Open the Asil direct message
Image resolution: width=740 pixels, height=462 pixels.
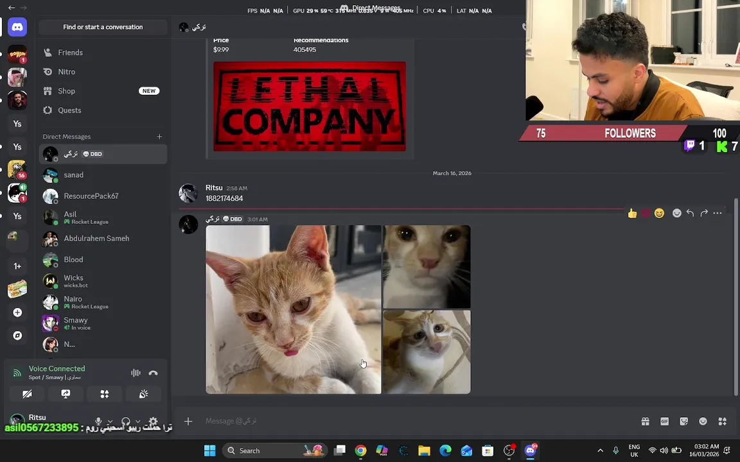tap(103, 218)
